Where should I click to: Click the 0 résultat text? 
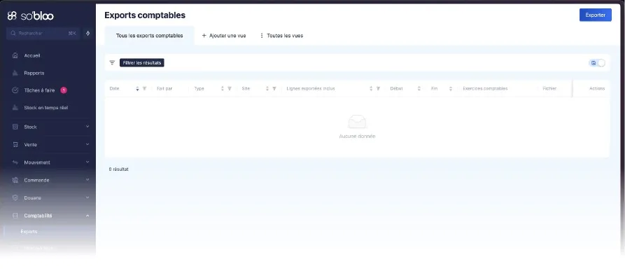coord(119,169)
